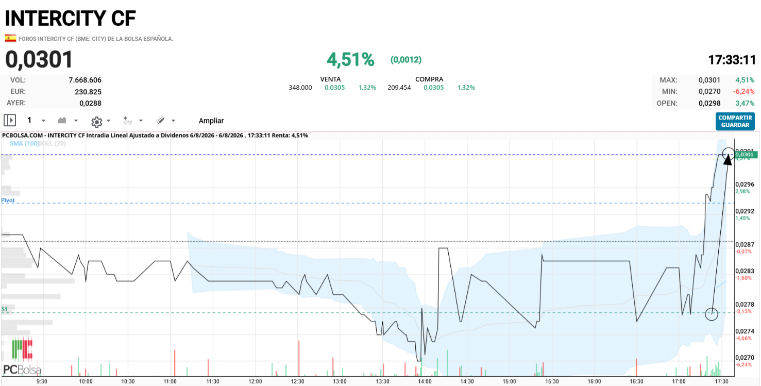Image resolution: width=761 pixels, height=386 pixels.
Task: Click the chart caption starting PCBOLSA.COM
Action: (155, 136)
